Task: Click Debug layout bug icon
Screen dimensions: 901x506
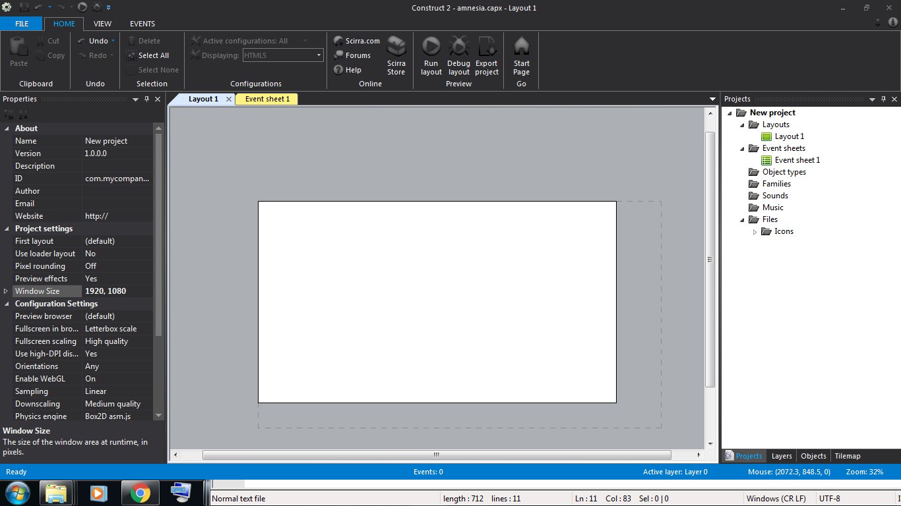Action: [x=458, y=46]
